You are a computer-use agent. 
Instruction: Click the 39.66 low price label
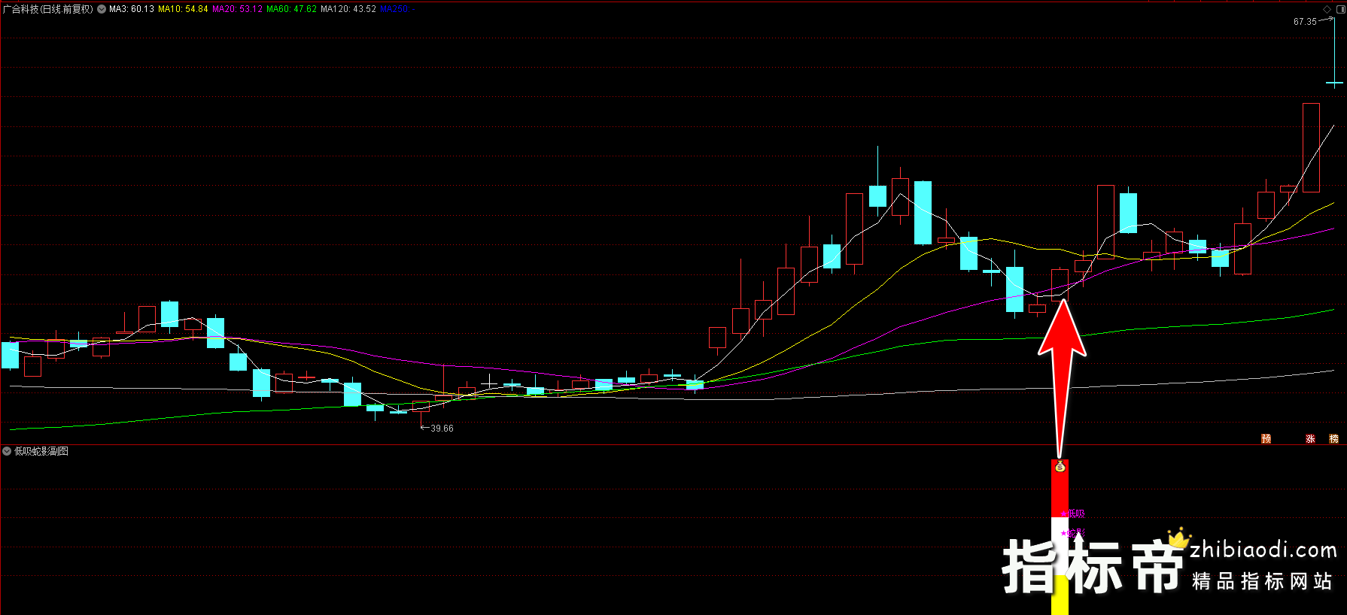click(x=442, y=429)
